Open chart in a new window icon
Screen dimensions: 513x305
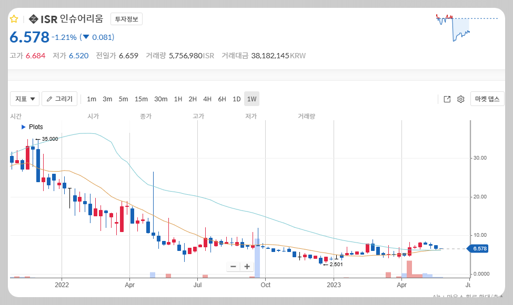pos(447,99)
